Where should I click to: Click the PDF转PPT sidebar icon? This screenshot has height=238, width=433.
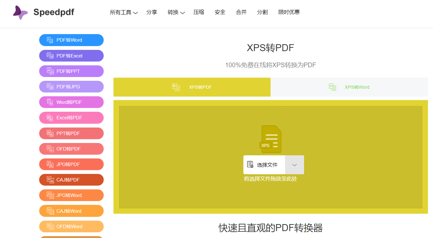(50, 71)
